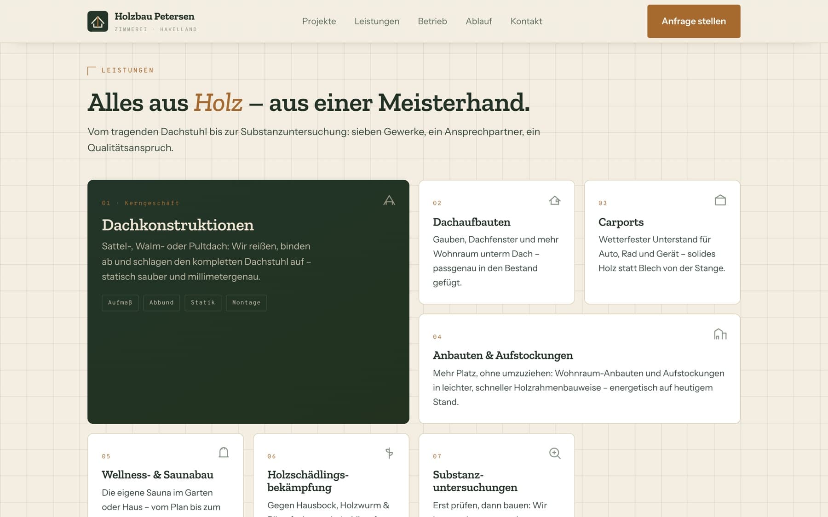Click the text 'Gegen Hausbock, Holzwurm &'
This screenshot has width=828, height=517.
[x=328, y=506]
